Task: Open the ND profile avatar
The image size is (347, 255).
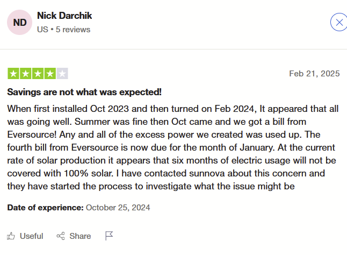Action: [x=20, y=22]
